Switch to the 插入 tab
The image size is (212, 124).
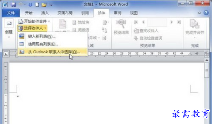click(x=45, y=13)
